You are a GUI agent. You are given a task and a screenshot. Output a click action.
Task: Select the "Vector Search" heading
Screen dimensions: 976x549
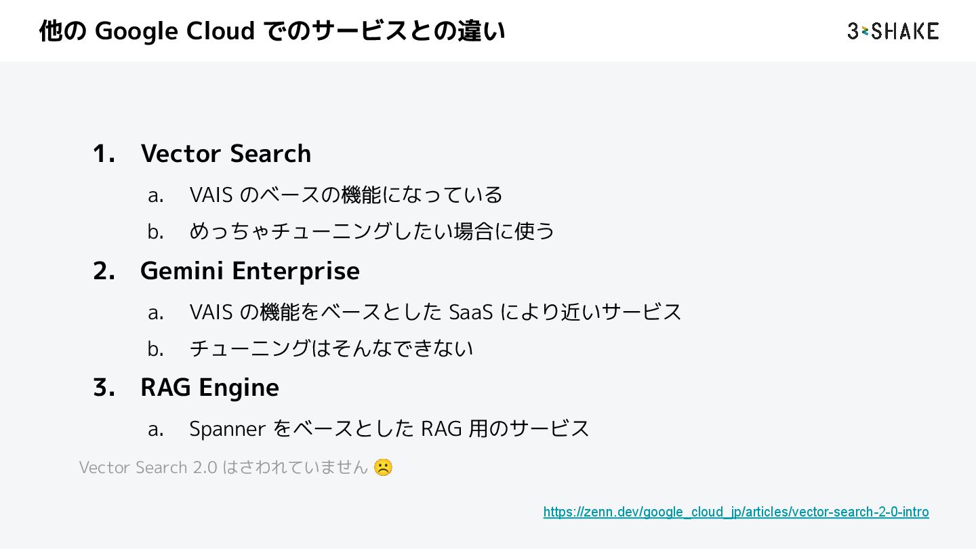pos(226,154)
